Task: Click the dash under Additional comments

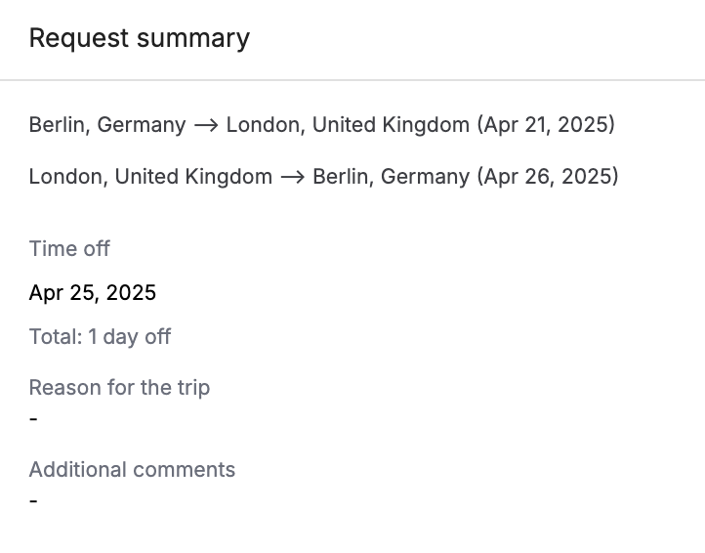Action: 33,501
